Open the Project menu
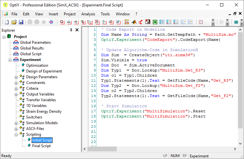 coord(70,14)
